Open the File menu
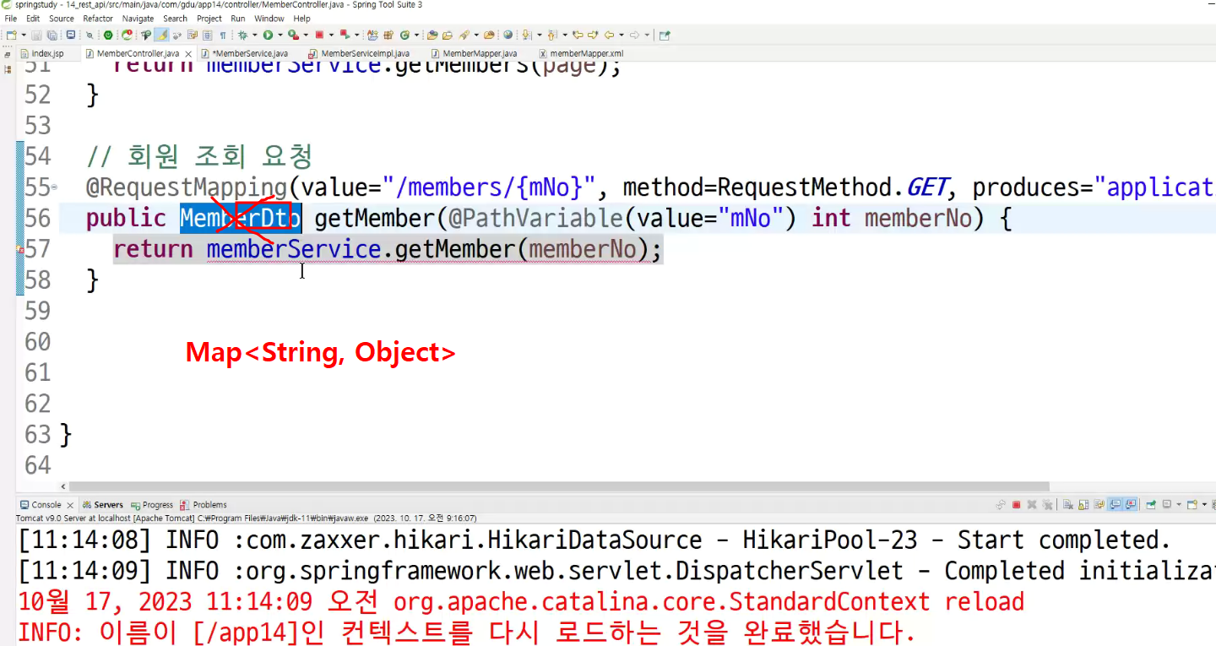The image size is (1216, 646). [11, 19]
